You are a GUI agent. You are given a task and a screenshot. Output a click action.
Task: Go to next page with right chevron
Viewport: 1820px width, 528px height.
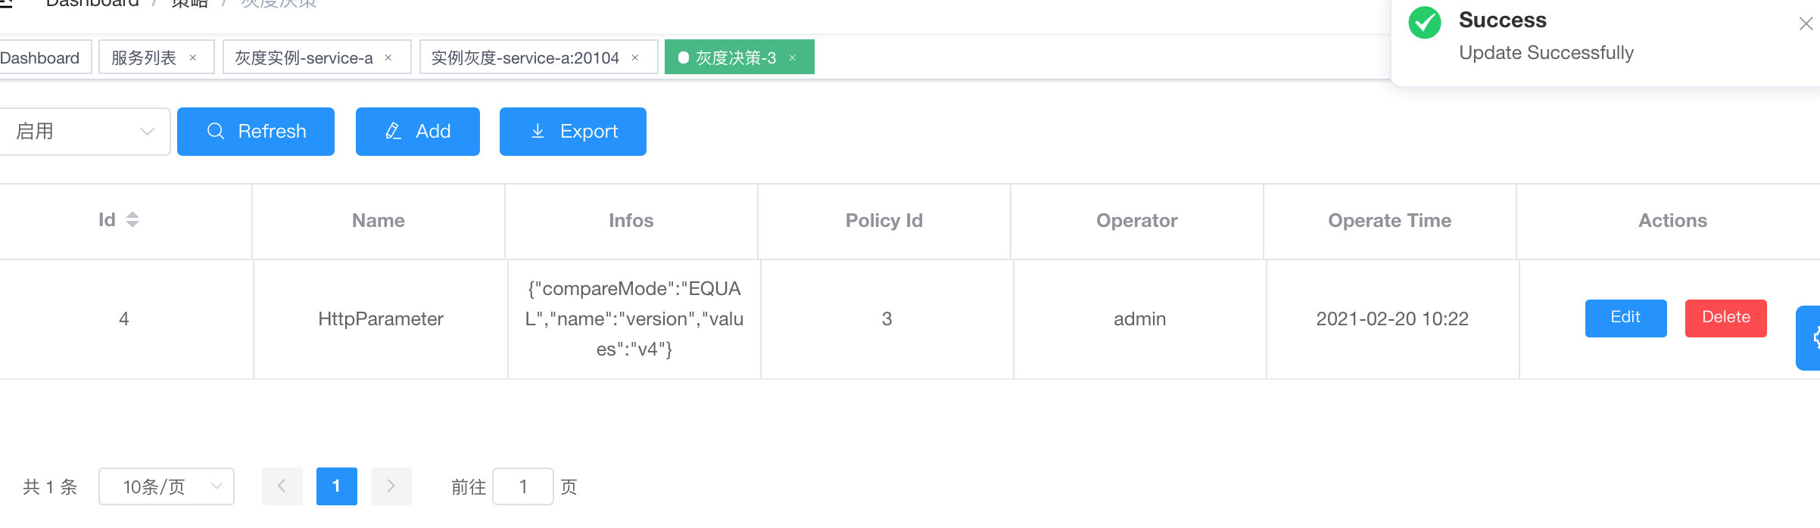click(x=391, y=486)
